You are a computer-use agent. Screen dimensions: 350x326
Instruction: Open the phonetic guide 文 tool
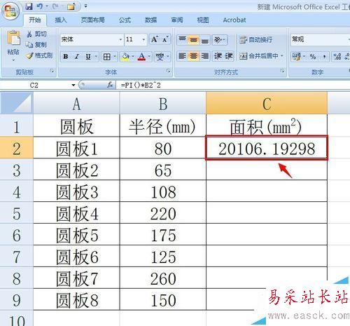[160, 57]
